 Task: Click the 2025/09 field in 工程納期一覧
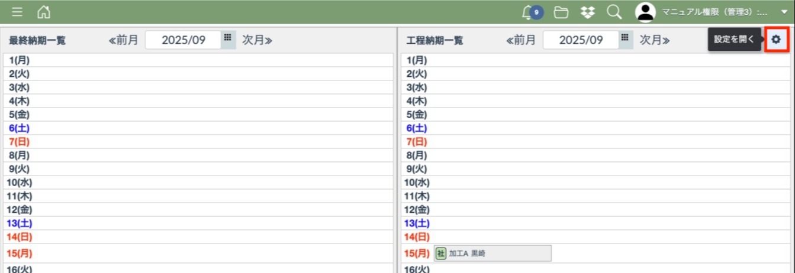click(x=581, y=40)
